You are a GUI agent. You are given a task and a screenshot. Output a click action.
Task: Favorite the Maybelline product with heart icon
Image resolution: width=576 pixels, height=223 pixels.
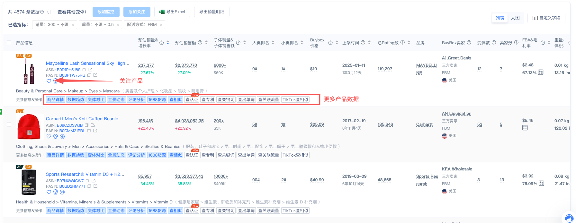(x=49, y=81)
